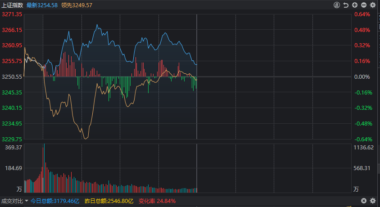Zoom in the chart with plus icon

click(355, 5)
